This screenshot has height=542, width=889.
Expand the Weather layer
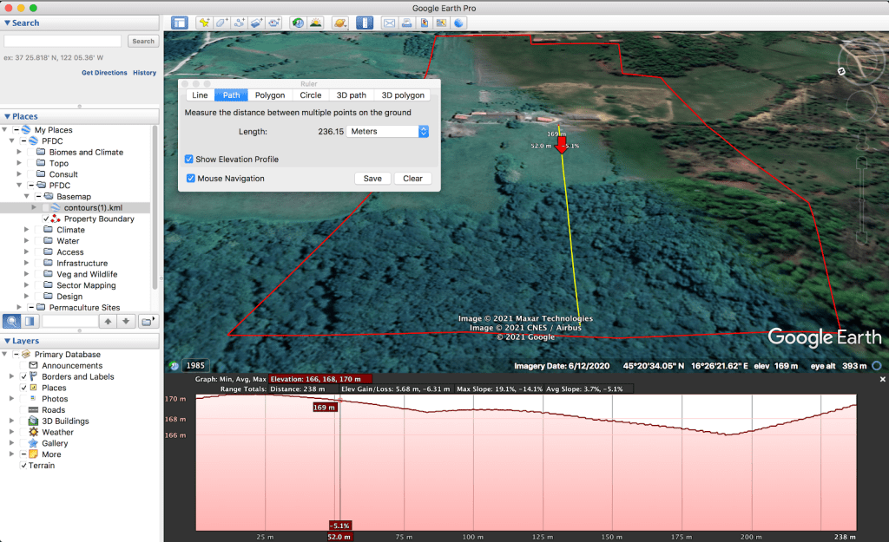(11, 432)
